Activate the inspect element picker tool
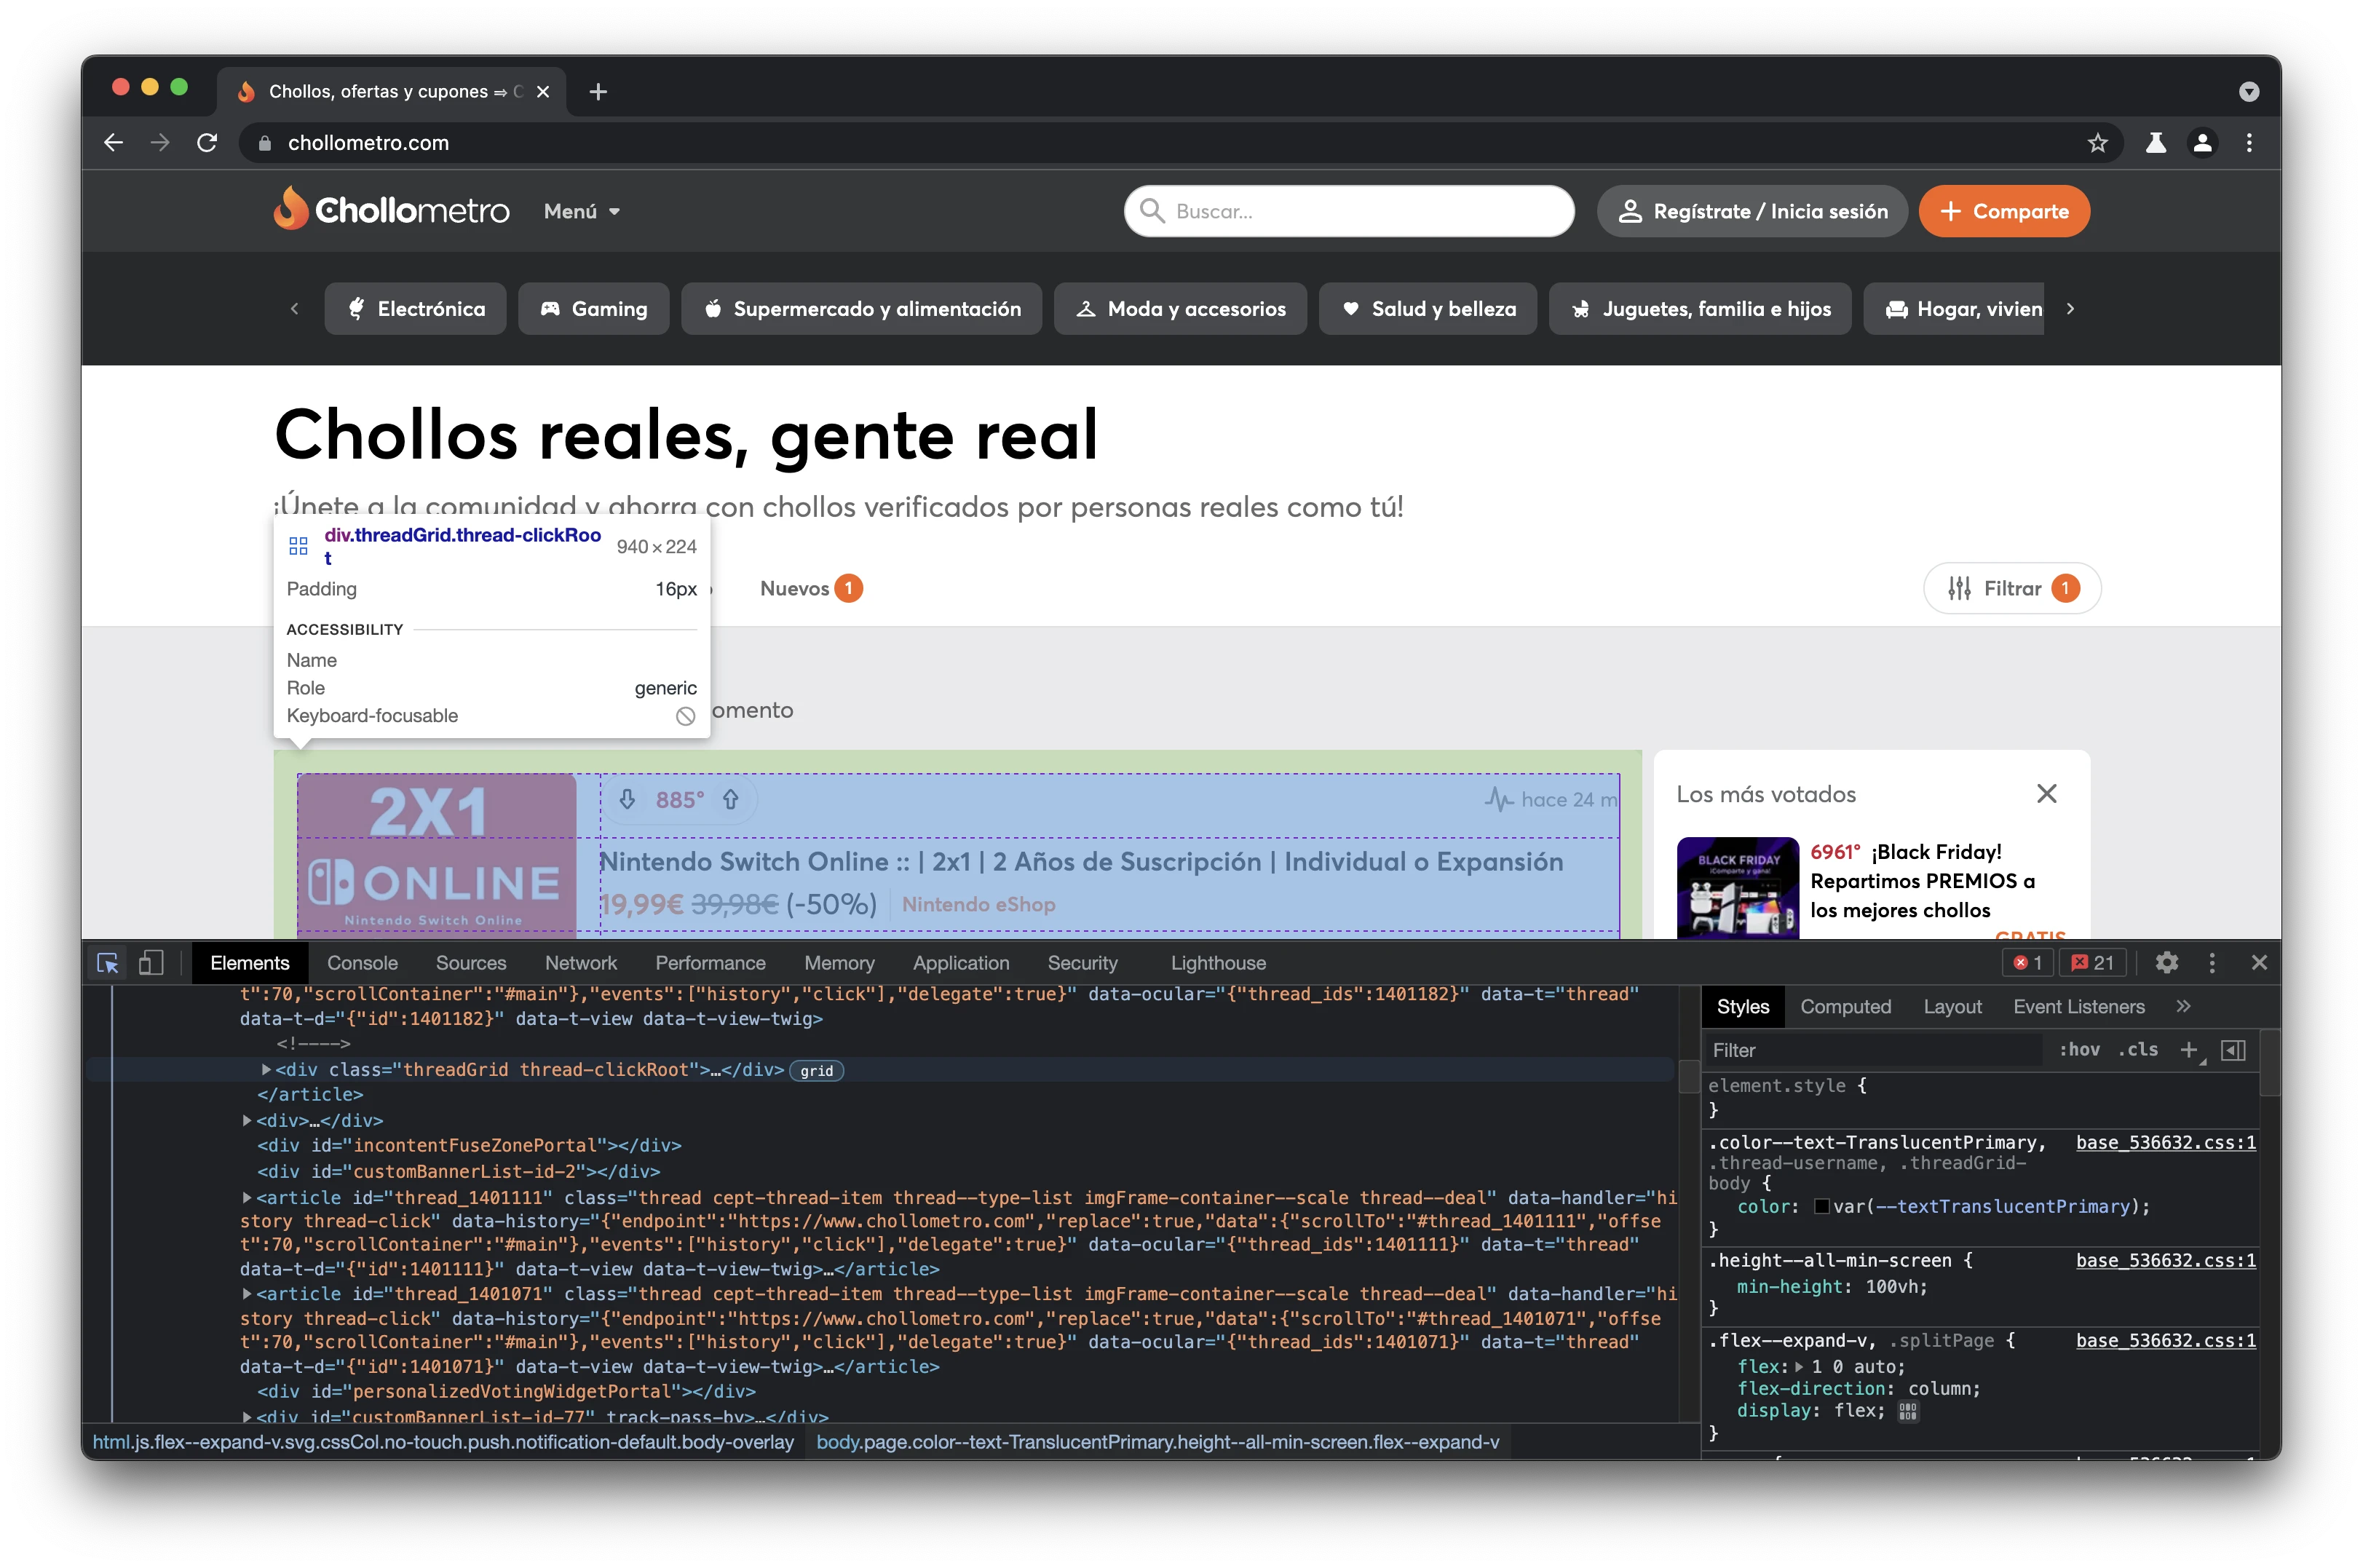 107,963
